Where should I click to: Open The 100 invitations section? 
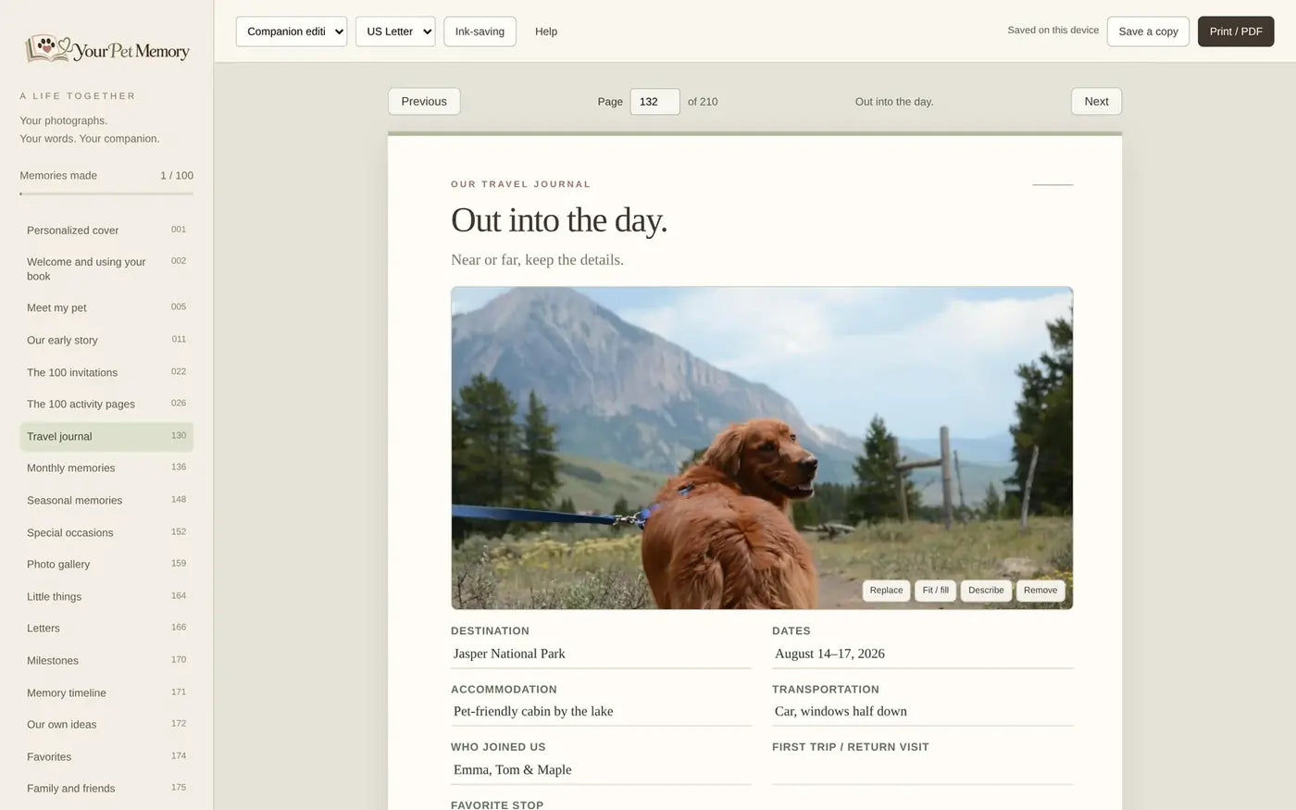(x=106, y=372)
